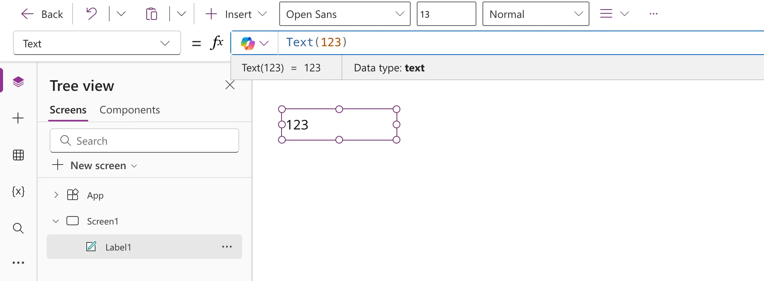Open the Open Sans font dropdown

[345, 14]
